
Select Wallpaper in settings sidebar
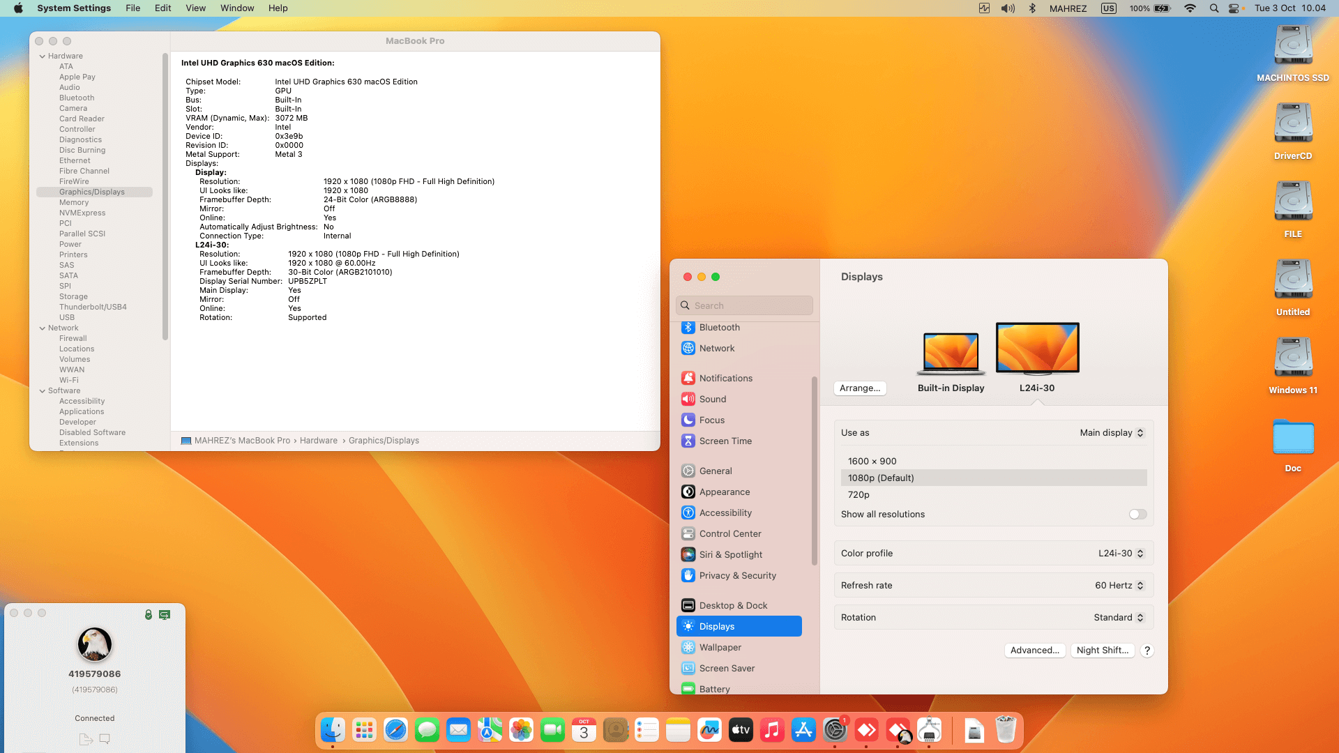720,648
